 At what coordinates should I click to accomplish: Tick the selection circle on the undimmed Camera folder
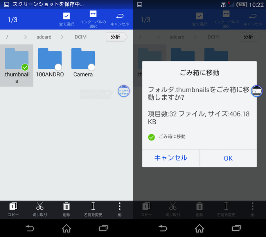coord(91,67)
